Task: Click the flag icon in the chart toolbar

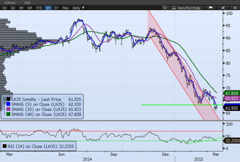Action: pyautogui.click(x=210, y=8)
